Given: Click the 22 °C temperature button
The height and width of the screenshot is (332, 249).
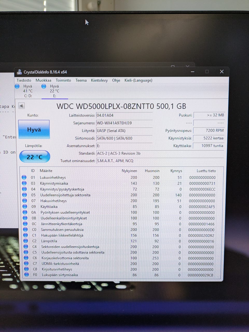Looking at the screenshot, I should pyautogui.click(x=34, y=157).
